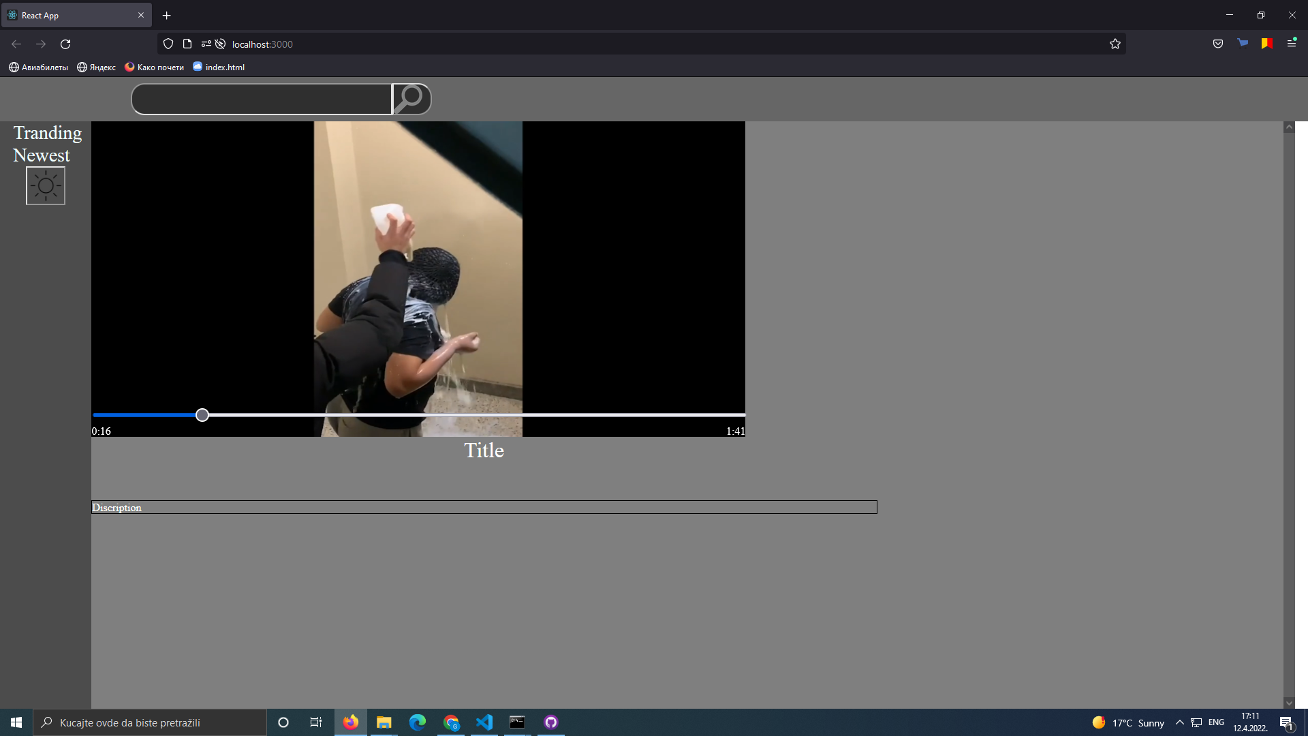Save to Pocket icon

(1218, 44)
